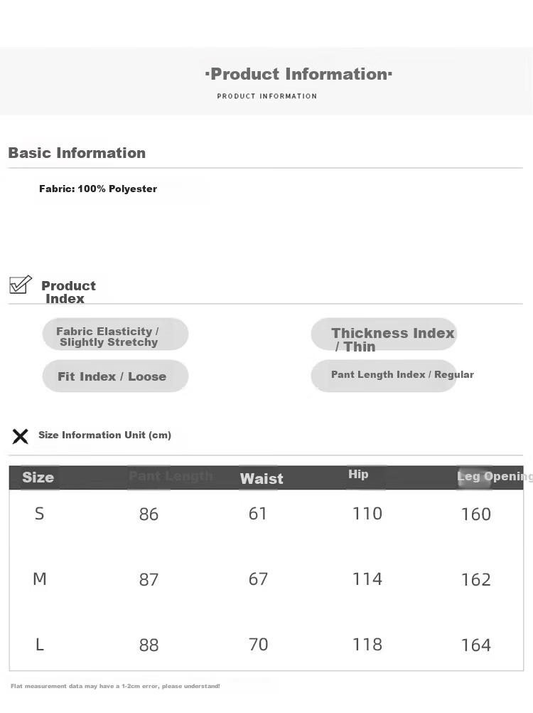Click the flat measurement error note
The width and height of the screenshot is (533, 713).
(x=115, y=686)
